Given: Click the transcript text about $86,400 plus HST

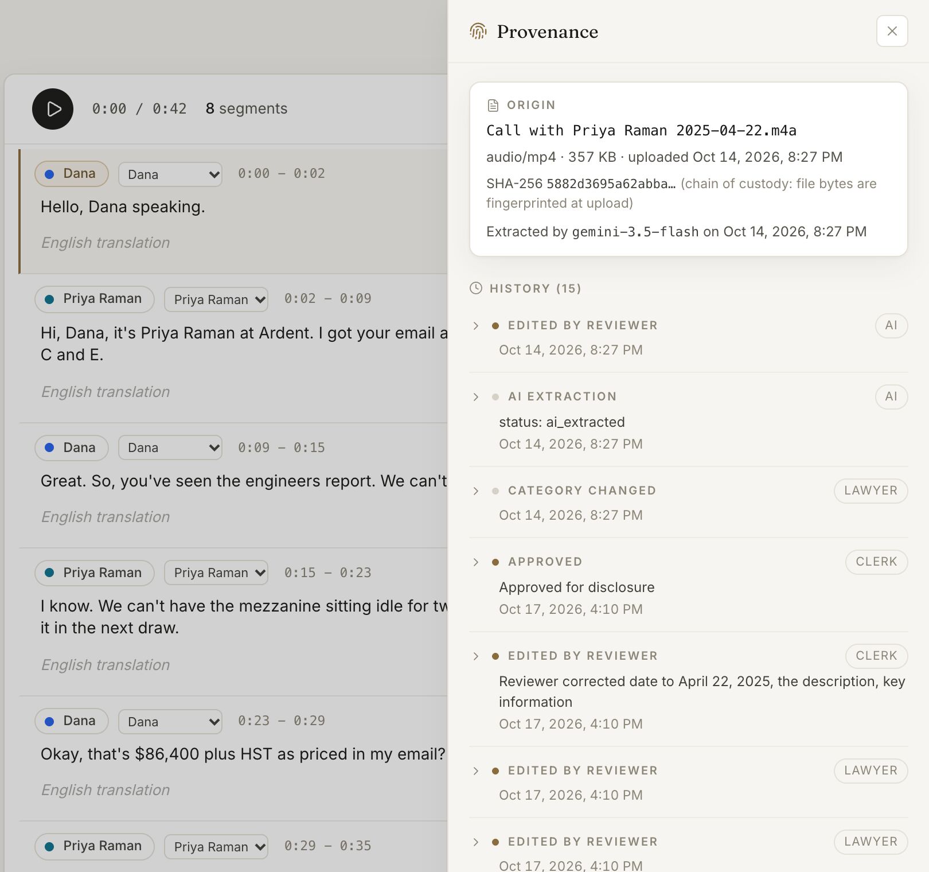Looking at the screenshot, I should click(x=243, y=754).
